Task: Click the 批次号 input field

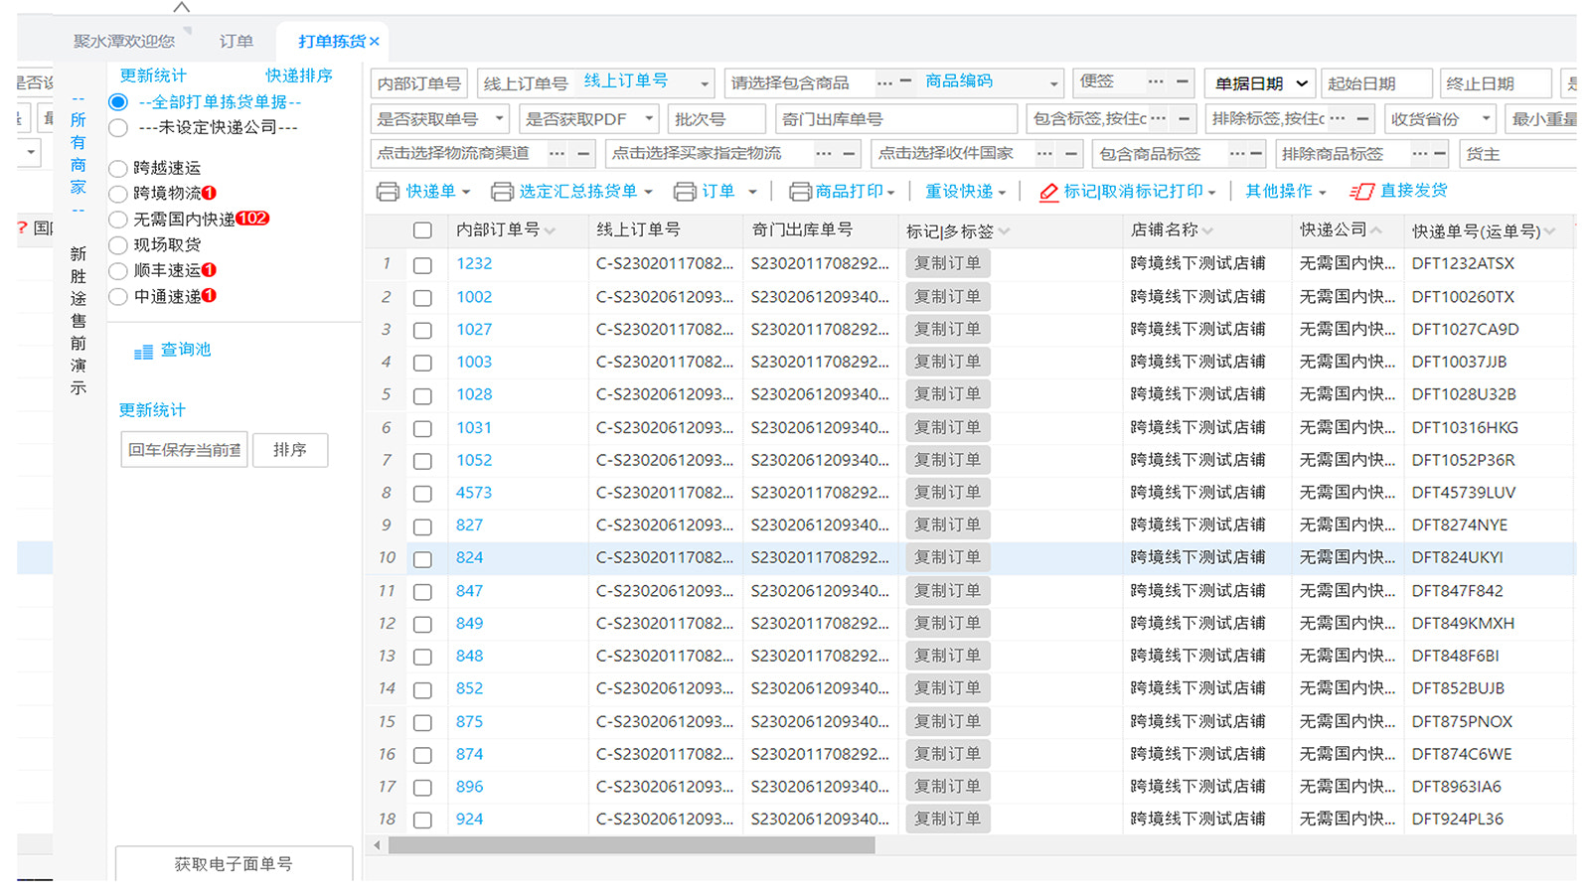Action: tap(716, 119)
